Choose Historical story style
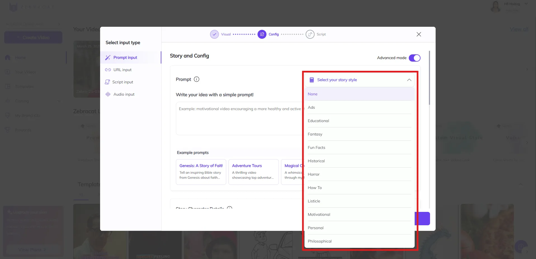Image resolution: width=536 pixels, height=259 pixels. point(360,161)
